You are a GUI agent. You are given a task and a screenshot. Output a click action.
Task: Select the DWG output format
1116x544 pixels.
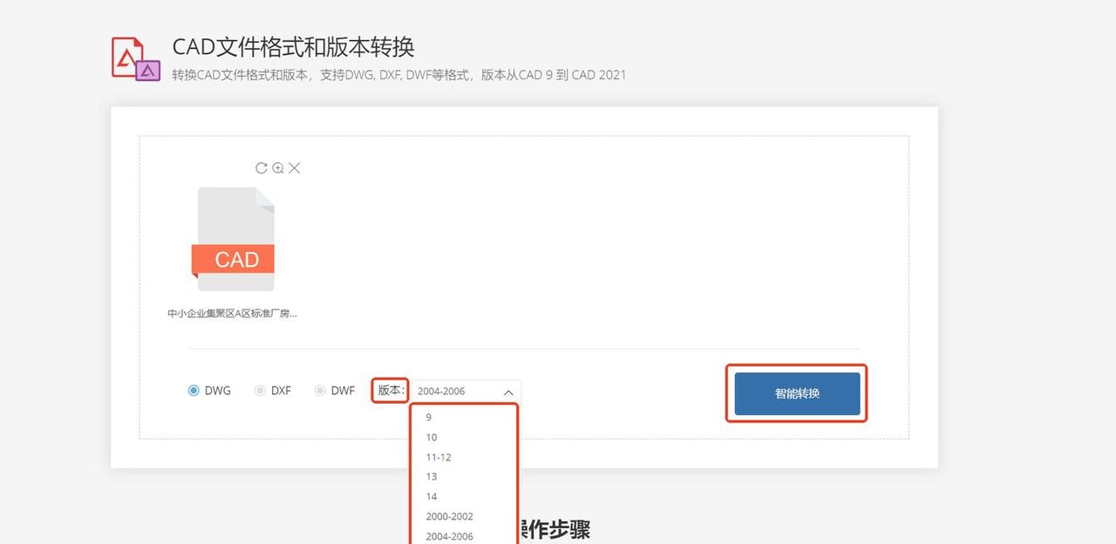pyautogui.click(x=193, y=390)
